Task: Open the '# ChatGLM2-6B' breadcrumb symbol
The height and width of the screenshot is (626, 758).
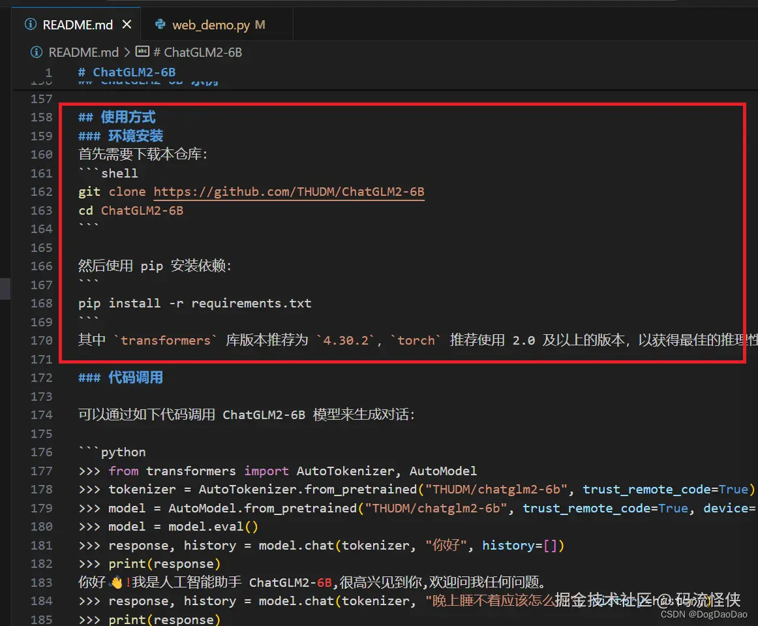Action: tap(198, 52)
